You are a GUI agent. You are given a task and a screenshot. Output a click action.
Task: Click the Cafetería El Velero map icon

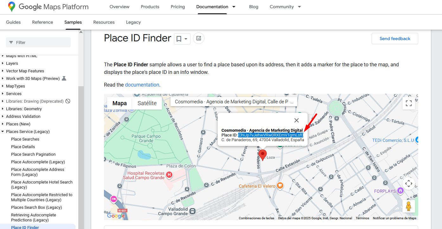pyautogui.click(x=280, y=186)
